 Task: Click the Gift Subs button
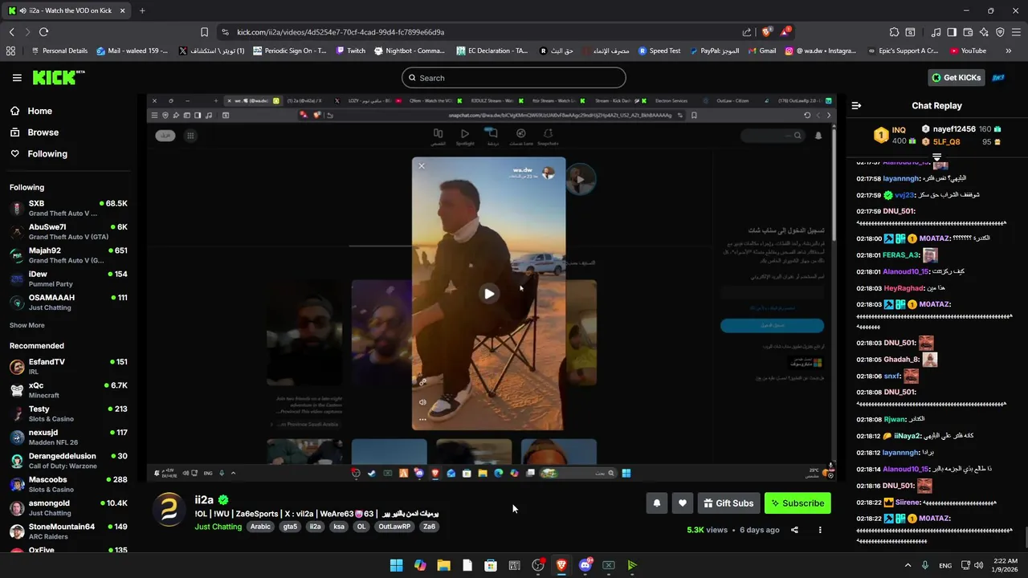pos(728,503)
